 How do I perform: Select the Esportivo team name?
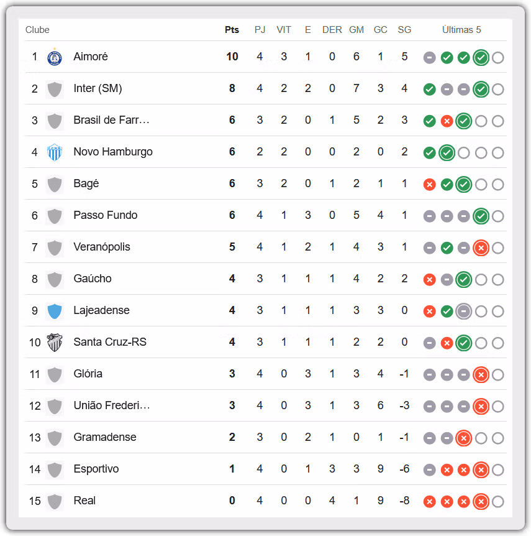pos(96,469)
